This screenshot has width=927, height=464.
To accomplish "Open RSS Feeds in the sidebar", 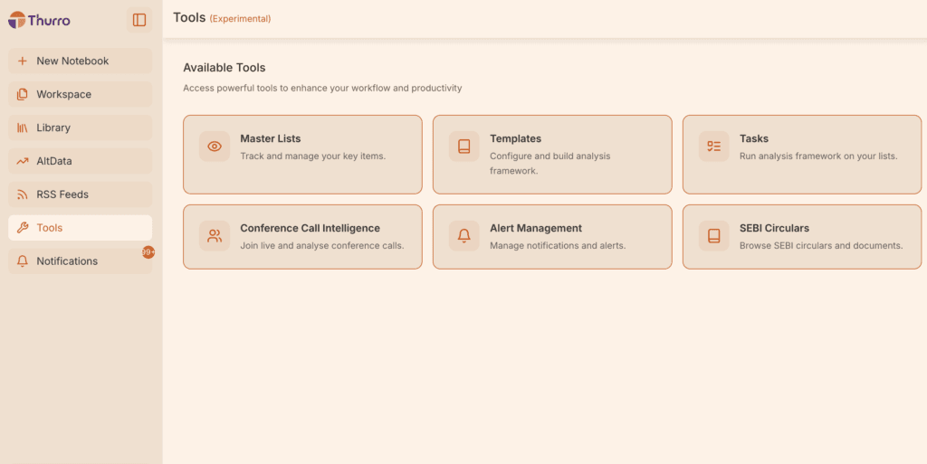I will tap(81, 194).
